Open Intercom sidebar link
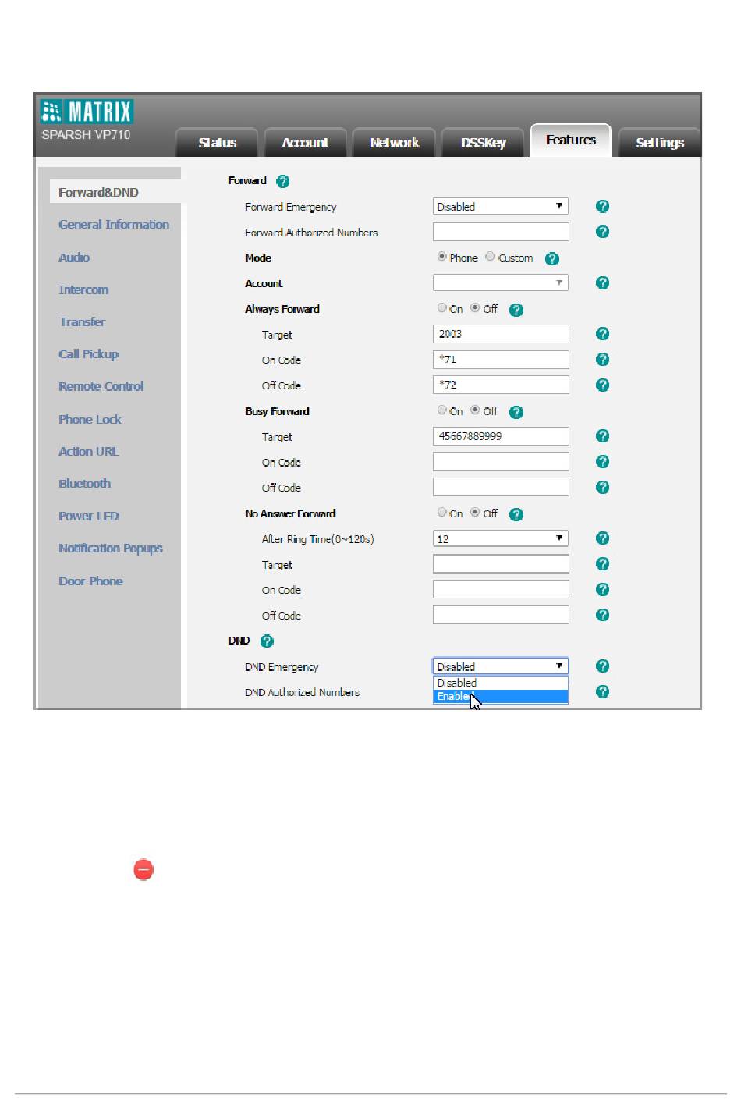This screenshot has height=1108, width=741. 83,290
